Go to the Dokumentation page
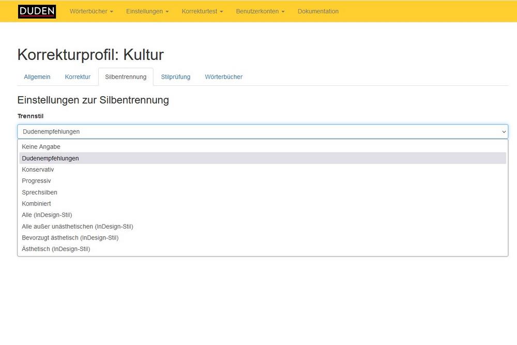 click(x=318, y=11)
